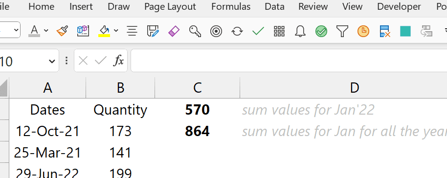Select the cell showing 864
Image resolution: width=447 pixels, height=178 pixels.
pos(197,131)
